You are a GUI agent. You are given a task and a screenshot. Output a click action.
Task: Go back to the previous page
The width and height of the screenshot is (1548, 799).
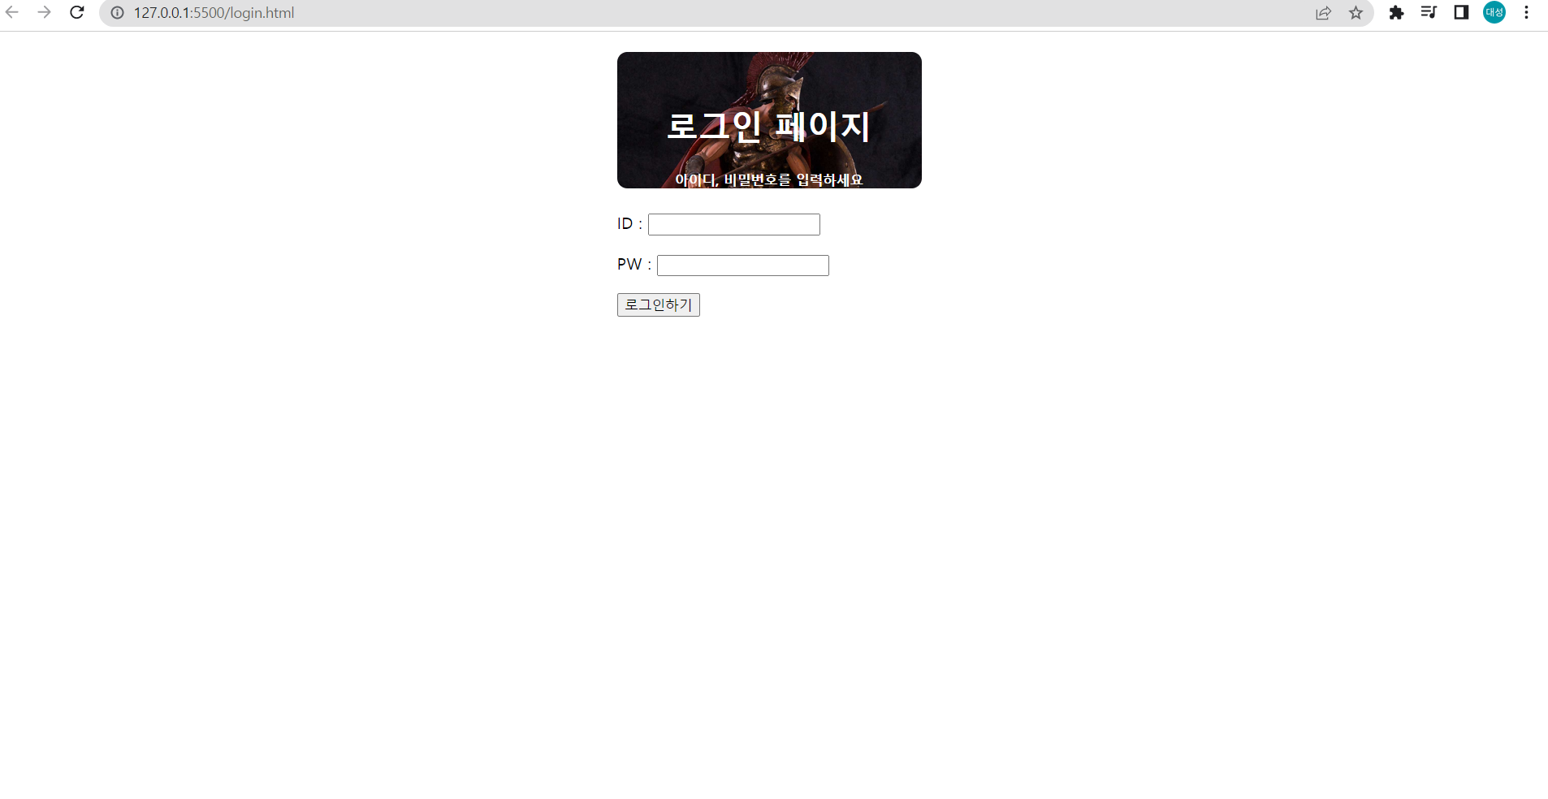(x=12, y=12)
